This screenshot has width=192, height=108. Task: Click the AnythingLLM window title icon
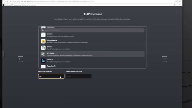point(3,5)
